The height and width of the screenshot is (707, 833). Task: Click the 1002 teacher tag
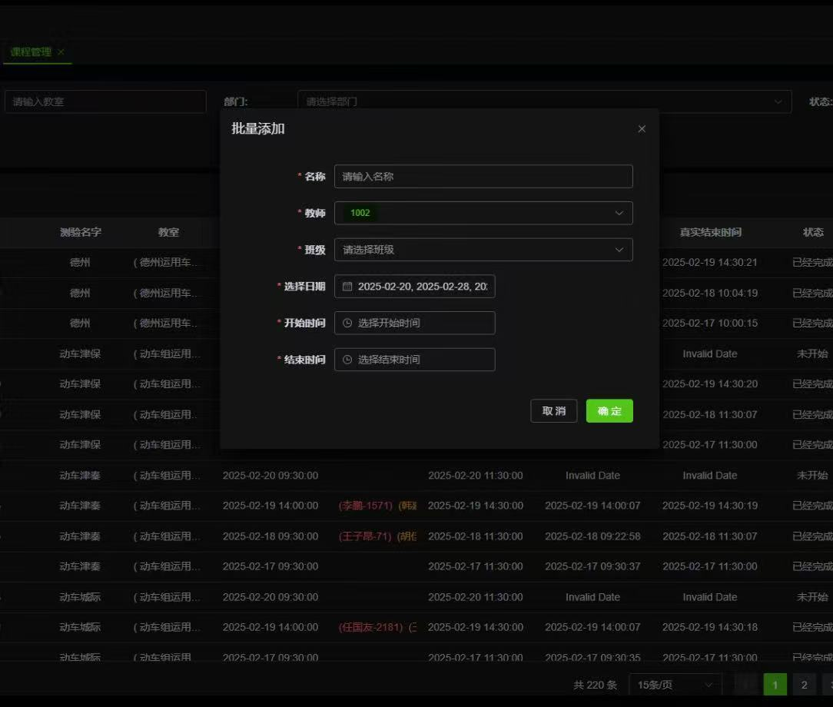(x=360, y=213)
